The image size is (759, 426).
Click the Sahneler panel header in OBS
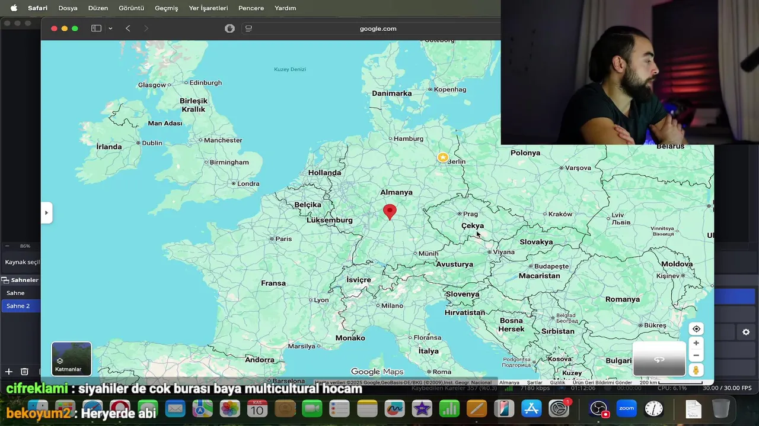point(20,280)
